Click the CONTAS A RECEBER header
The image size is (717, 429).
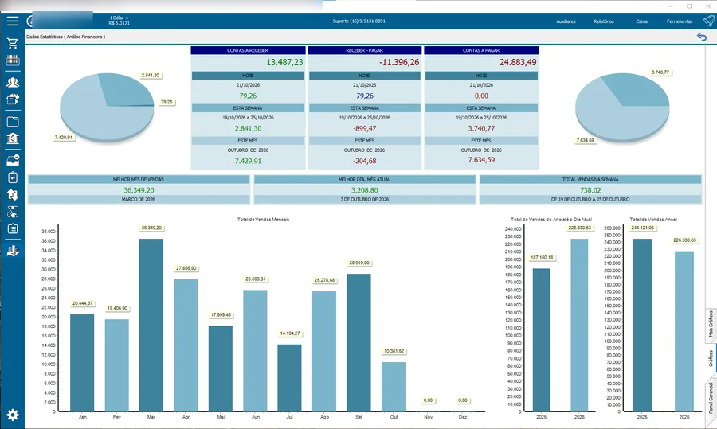(248, 50)
